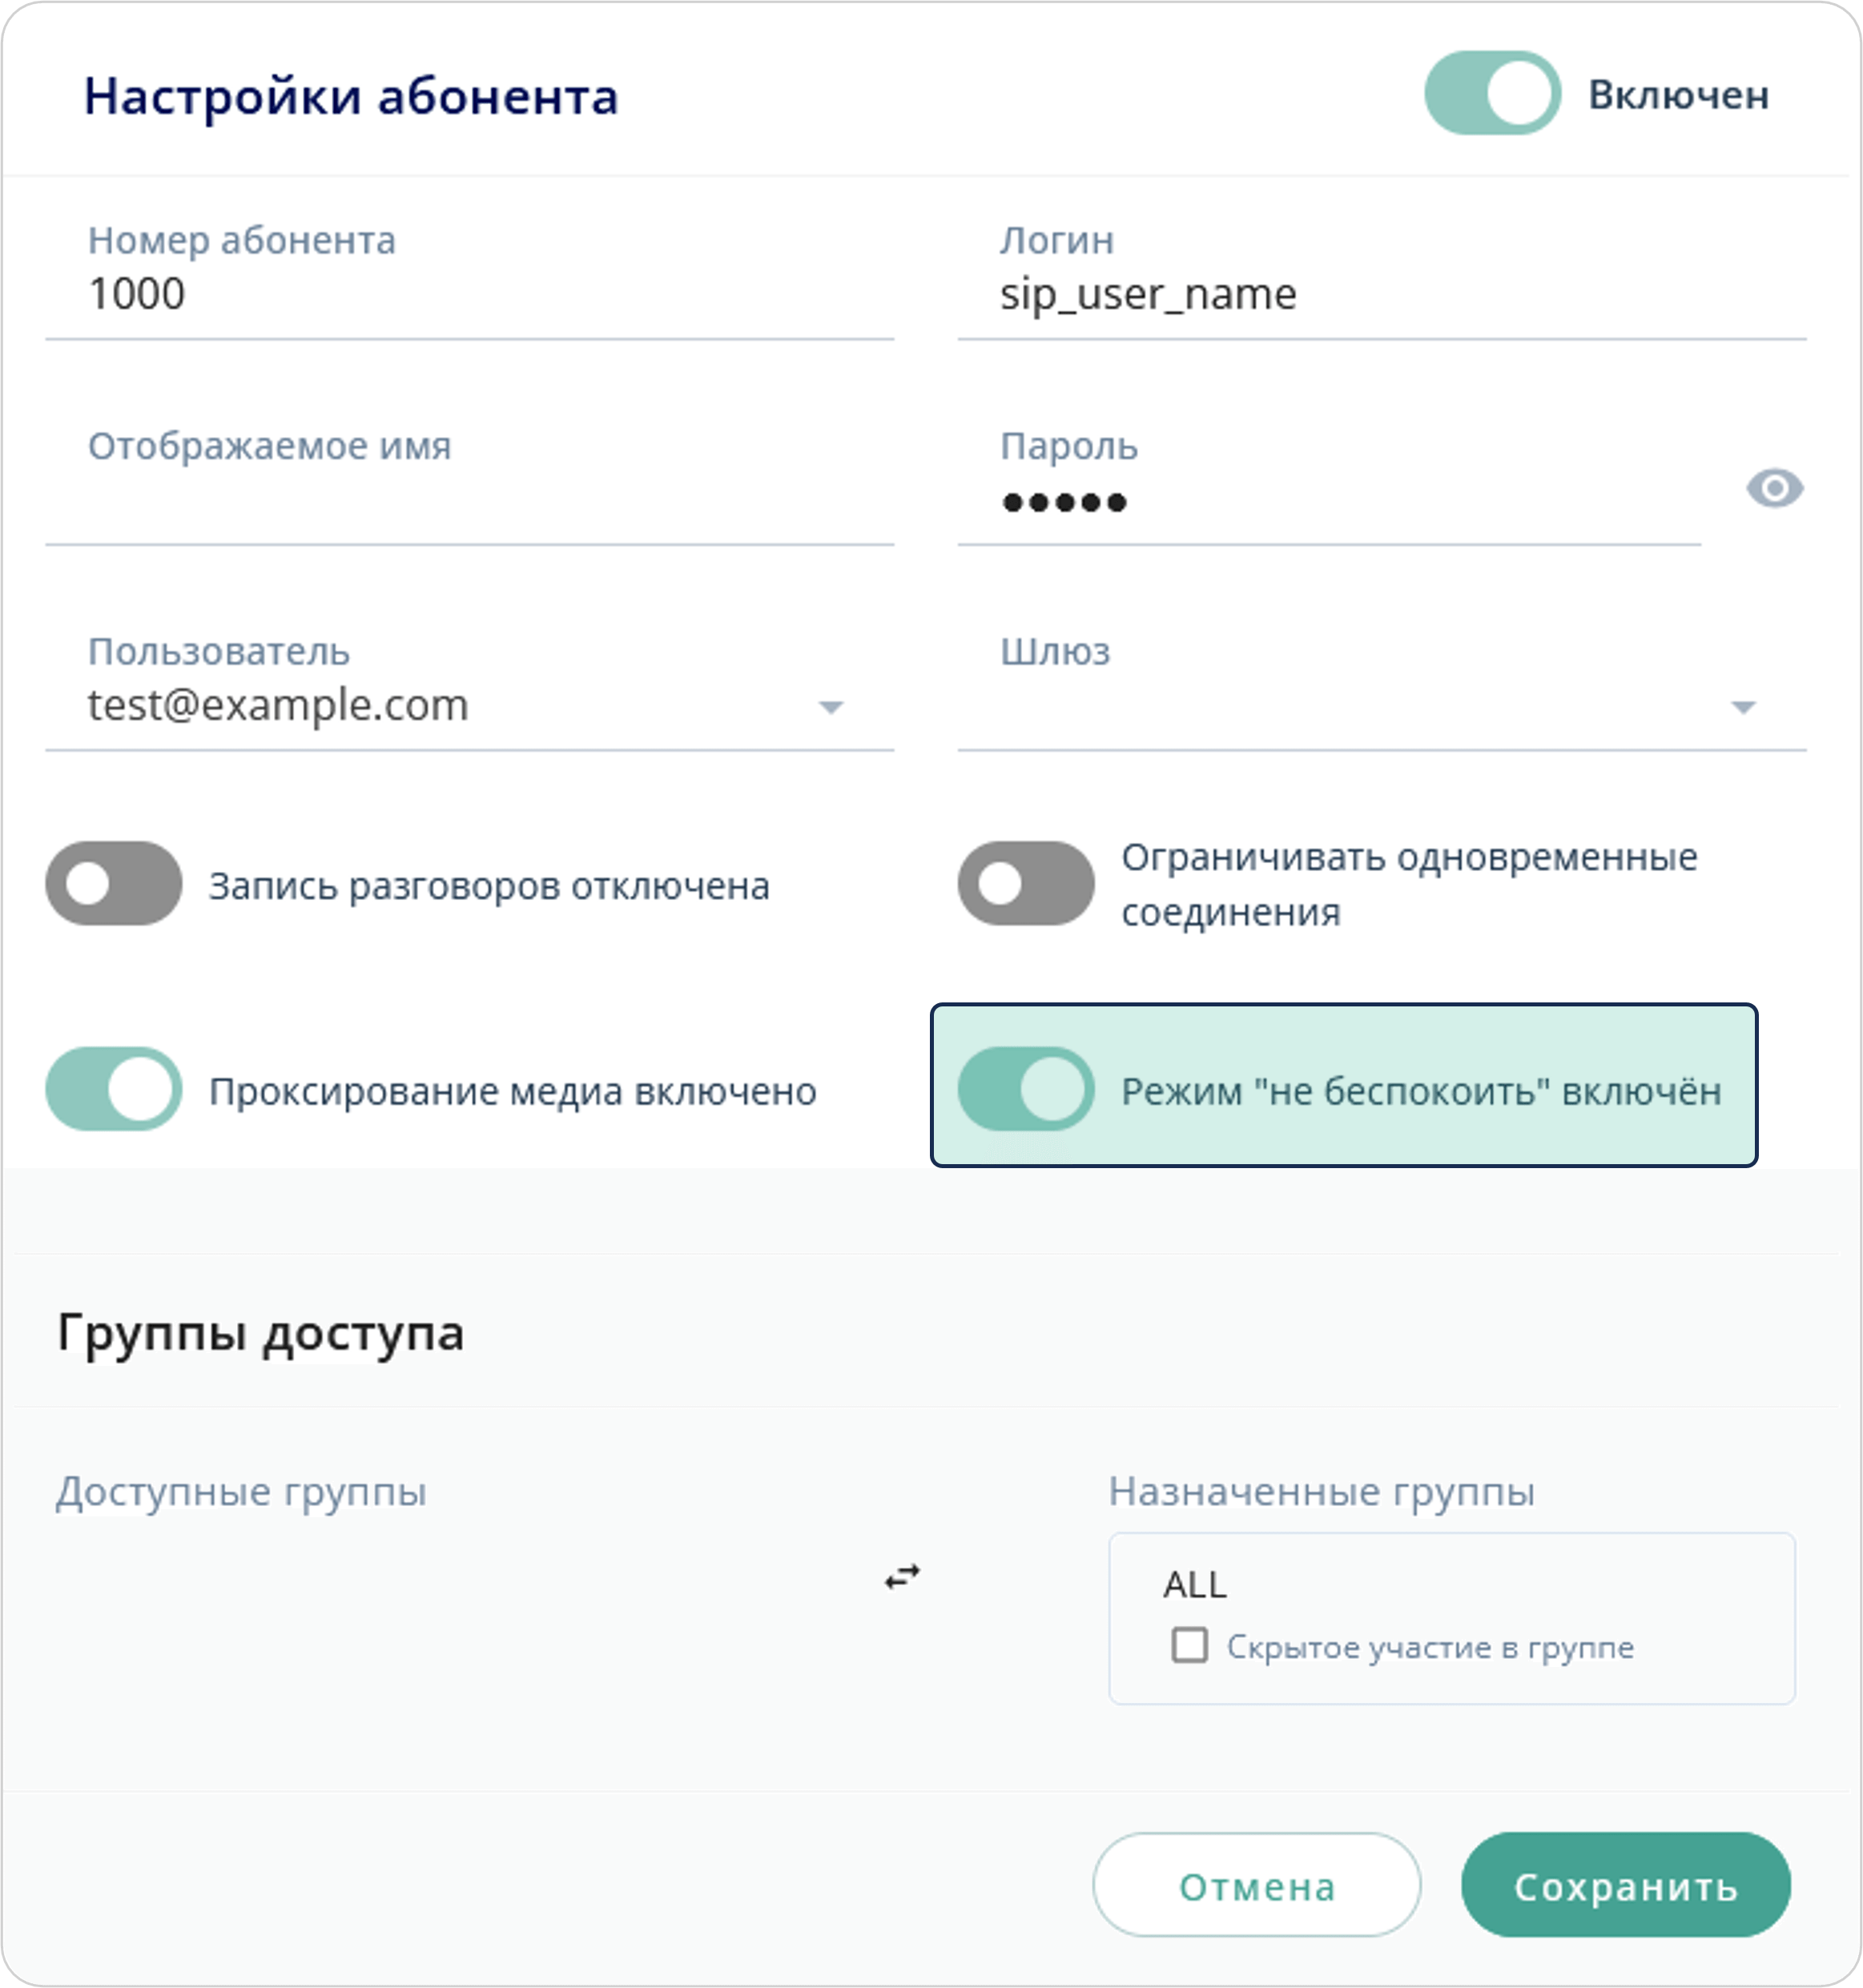The width and height of the screenshot is (1863, 1988).
Task: Show the password using the eye icon
Action: pos(1776,488)
